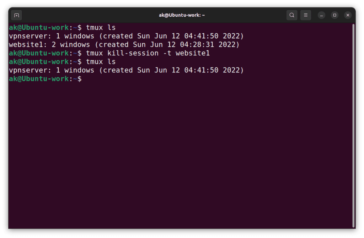Open the hamburger menu

click(x=306, y=15)
